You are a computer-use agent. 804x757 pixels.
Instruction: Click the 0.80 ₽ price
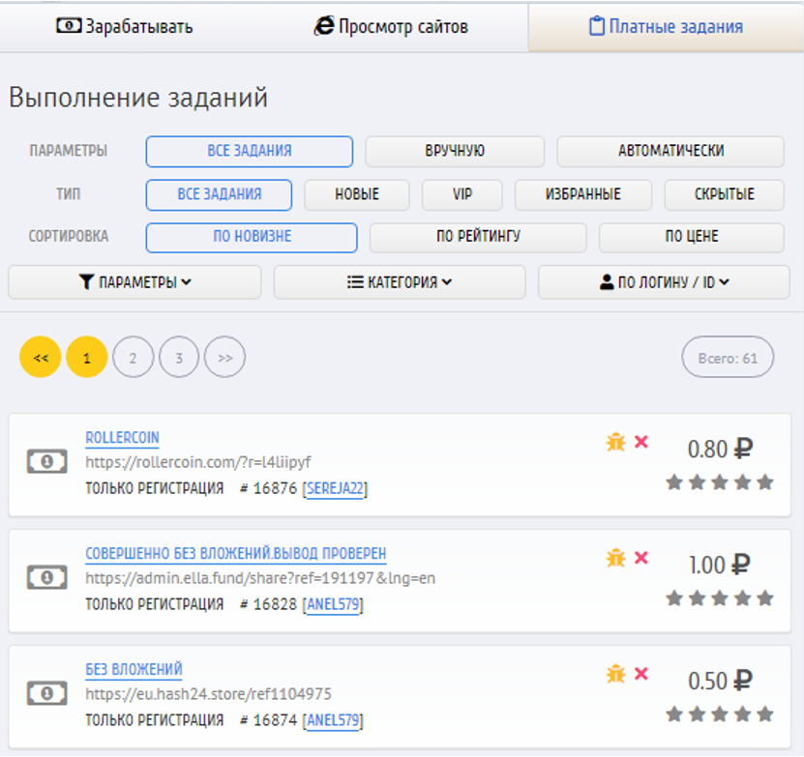coord(720,449)
